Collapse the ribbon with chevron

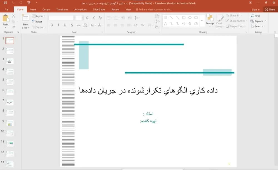pyautogui.click(x=275, y=32)
